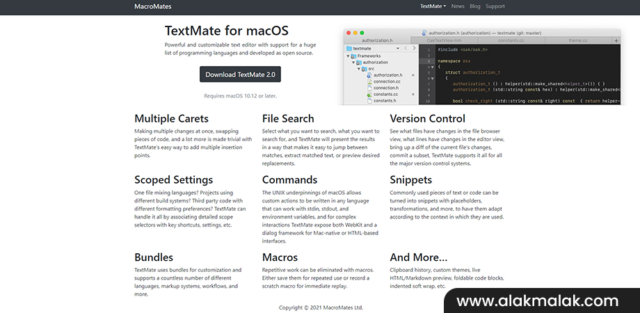
Task: Collapse the Frameworks folder triangle
Action: pyautogui.click(x=348, y=56)
